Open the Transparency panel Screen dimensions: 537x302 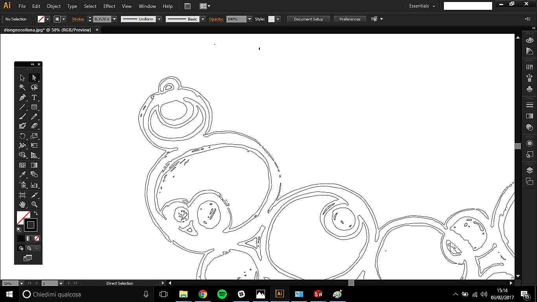530,127
